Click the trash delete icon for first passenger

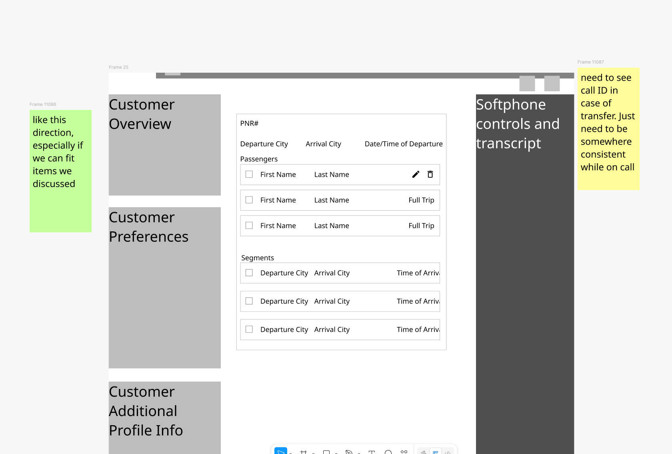click(x=430, y=174)
